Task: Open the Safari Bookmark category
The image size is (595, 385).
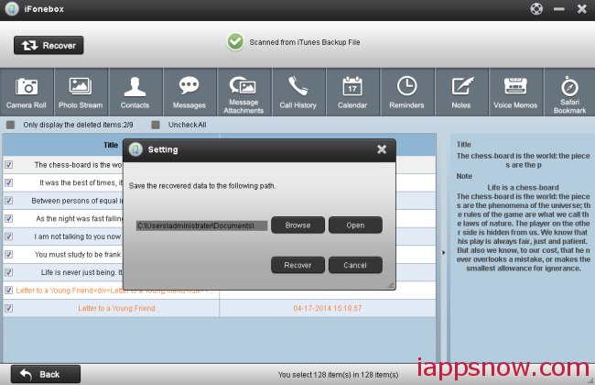Action: (x=568, y=93)
